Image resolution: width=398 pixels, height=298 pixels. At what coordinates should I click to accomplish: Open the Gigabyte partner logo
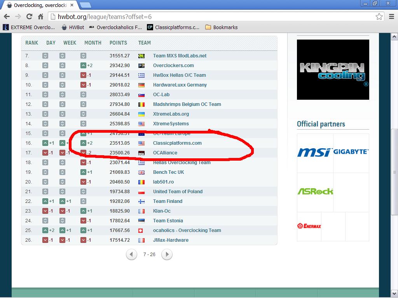(x=351, y=152)
